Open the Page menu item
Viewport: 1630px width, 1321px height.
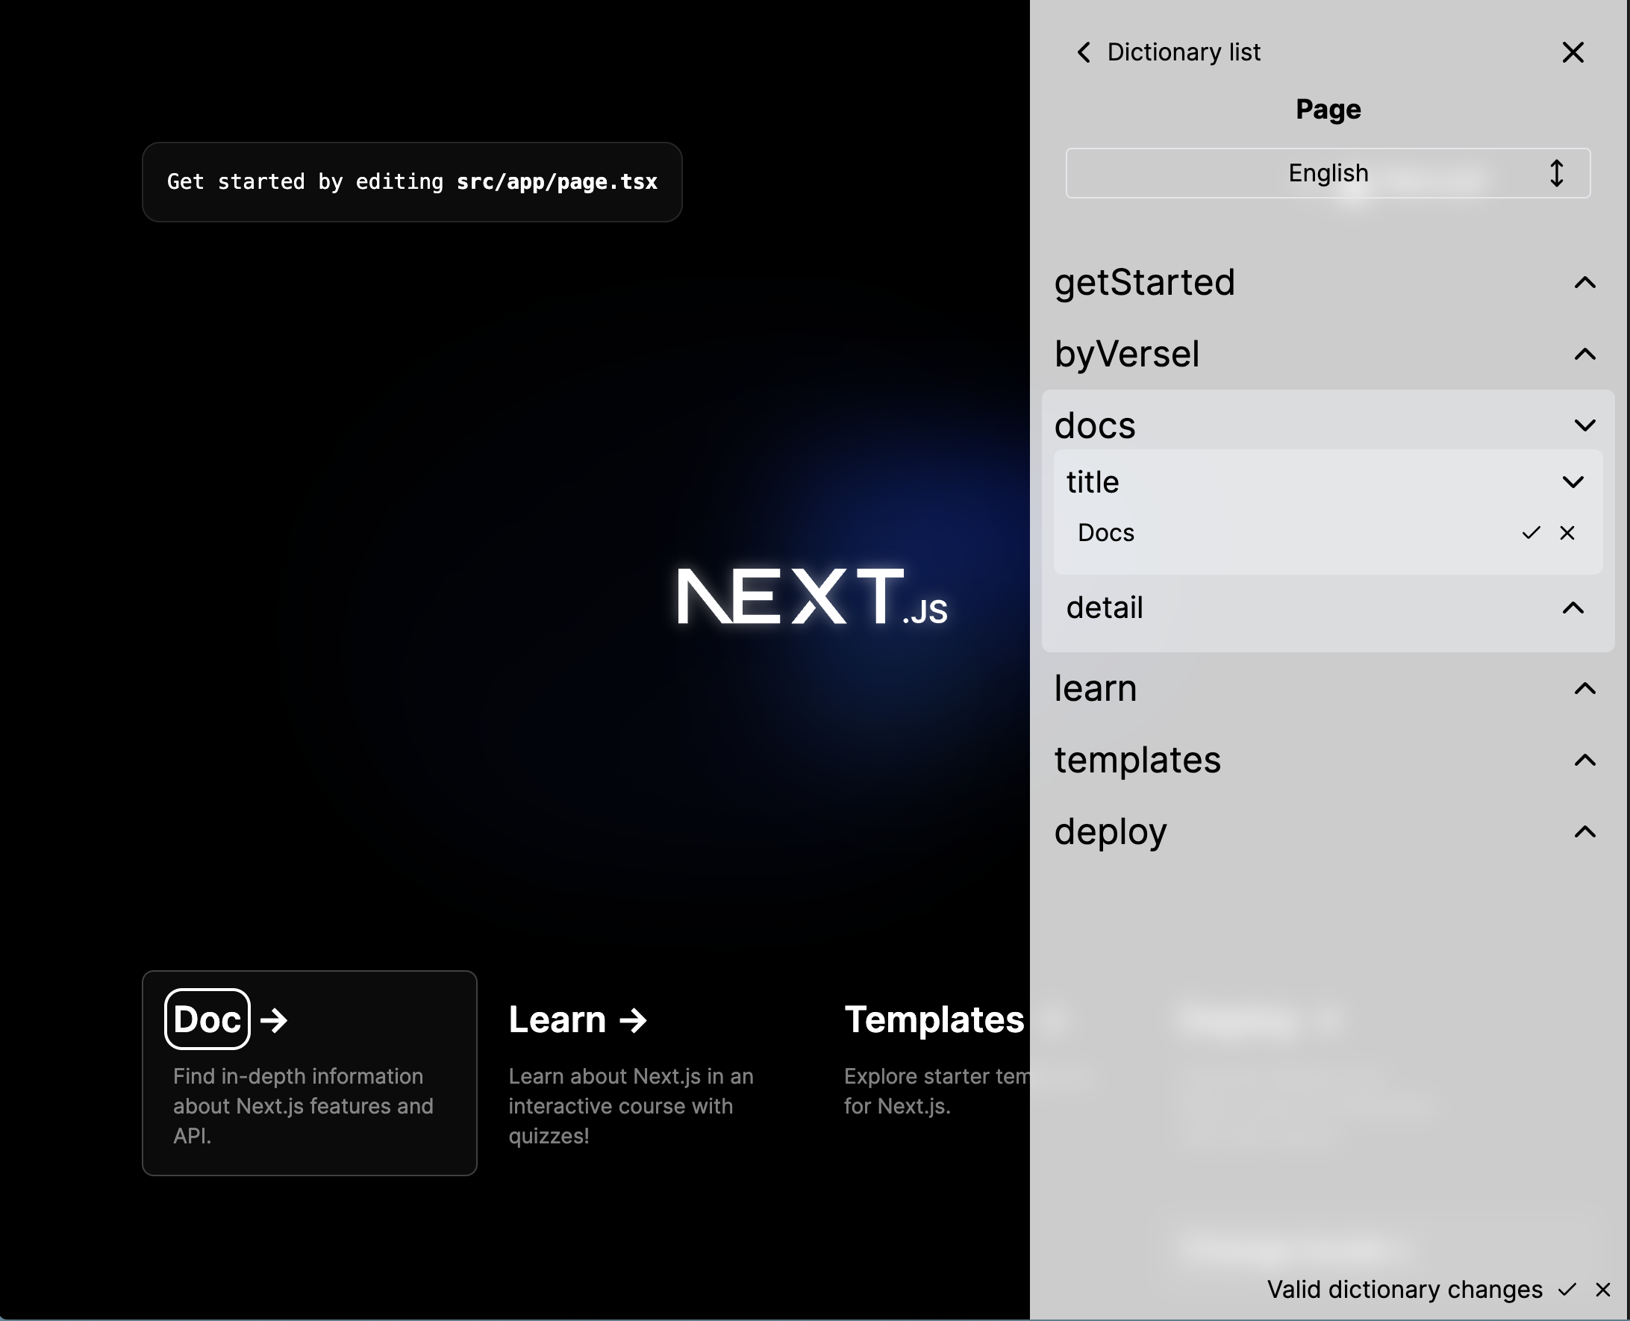(x=1328, y=109)
